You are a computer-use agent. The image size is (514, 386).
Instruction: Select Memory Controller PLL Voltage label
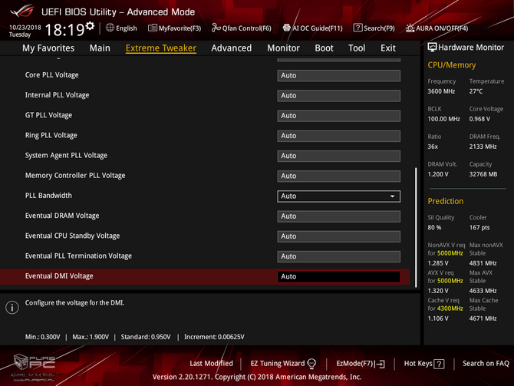pos(75,176)
